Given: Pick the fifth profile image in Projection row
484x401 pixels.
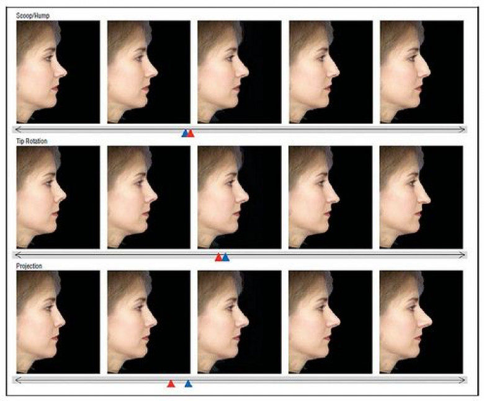Looking at the screenshot, I should tap(421, 322).
